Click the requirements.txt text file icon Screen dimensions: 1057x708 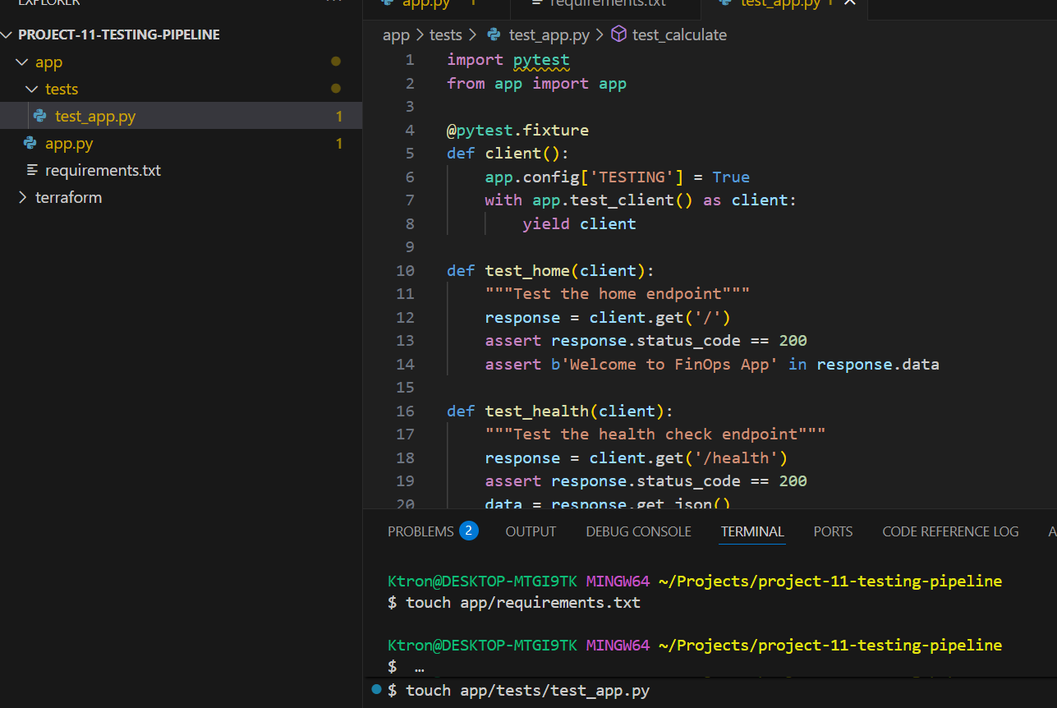(32, 171)
